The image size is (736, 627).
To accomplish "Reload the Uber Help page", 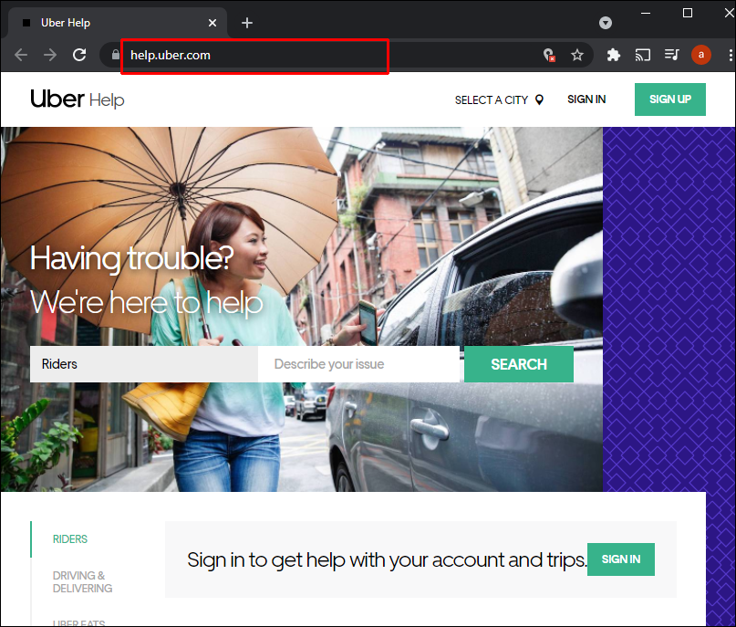I will click(79, 55).
